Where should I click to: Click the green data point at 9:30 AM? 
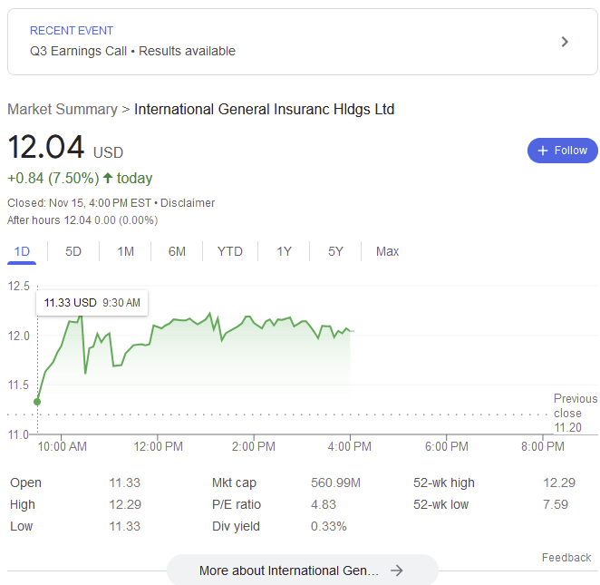[x=37, y=401]
